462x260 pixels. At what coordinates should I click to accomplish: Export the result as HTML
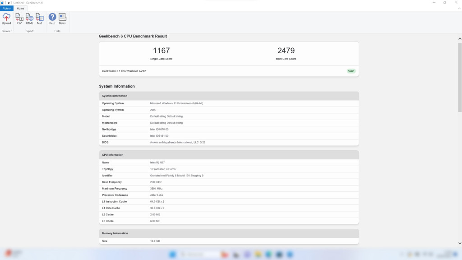coord(29,19)
